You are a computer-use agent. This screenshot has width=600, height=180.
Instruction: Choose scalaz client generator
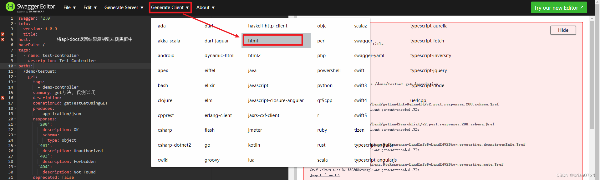click(360, 26)
